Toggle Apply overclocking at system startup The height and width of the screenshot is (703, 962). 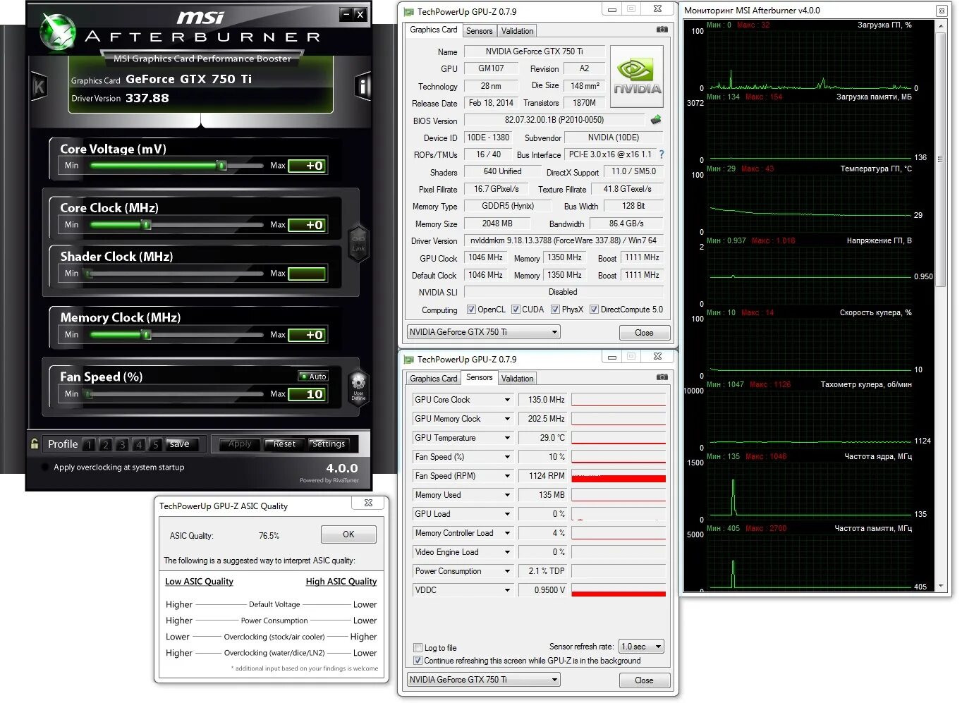pos(45,467)
